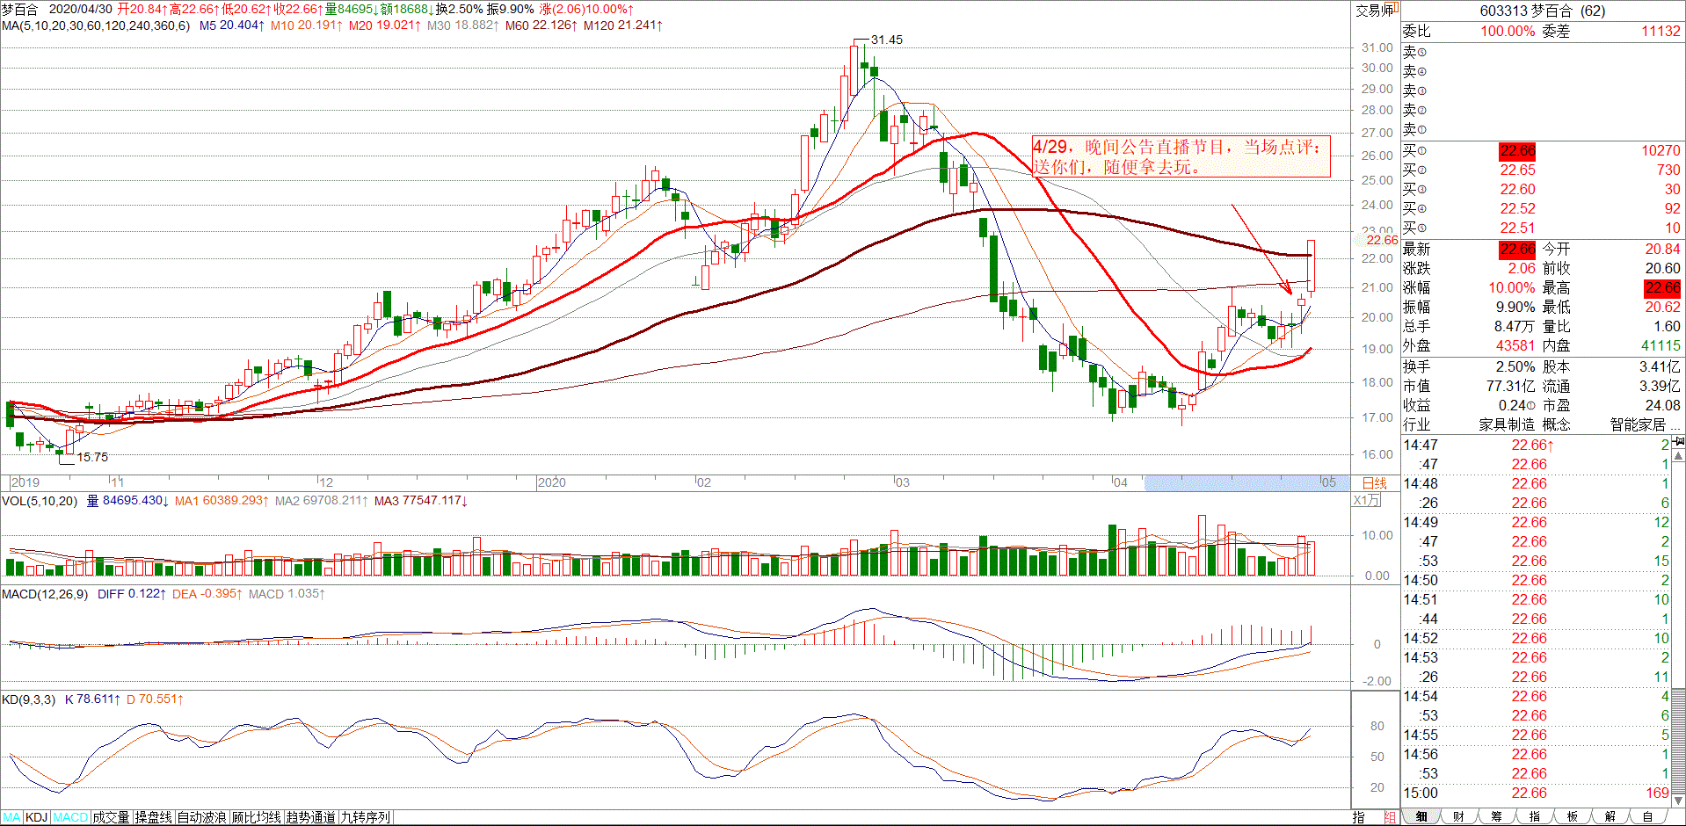Click the red 22.66 current price tag on axis
This screenshot has width=1686, height=826.
pos(1382,240)
